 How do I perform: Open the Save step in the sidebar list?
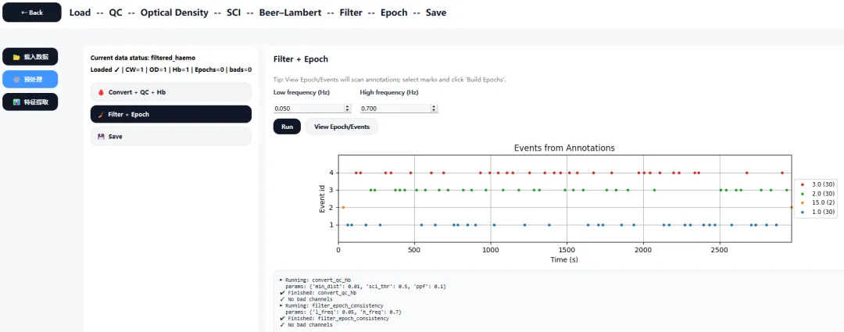click(x=170, y=137)
